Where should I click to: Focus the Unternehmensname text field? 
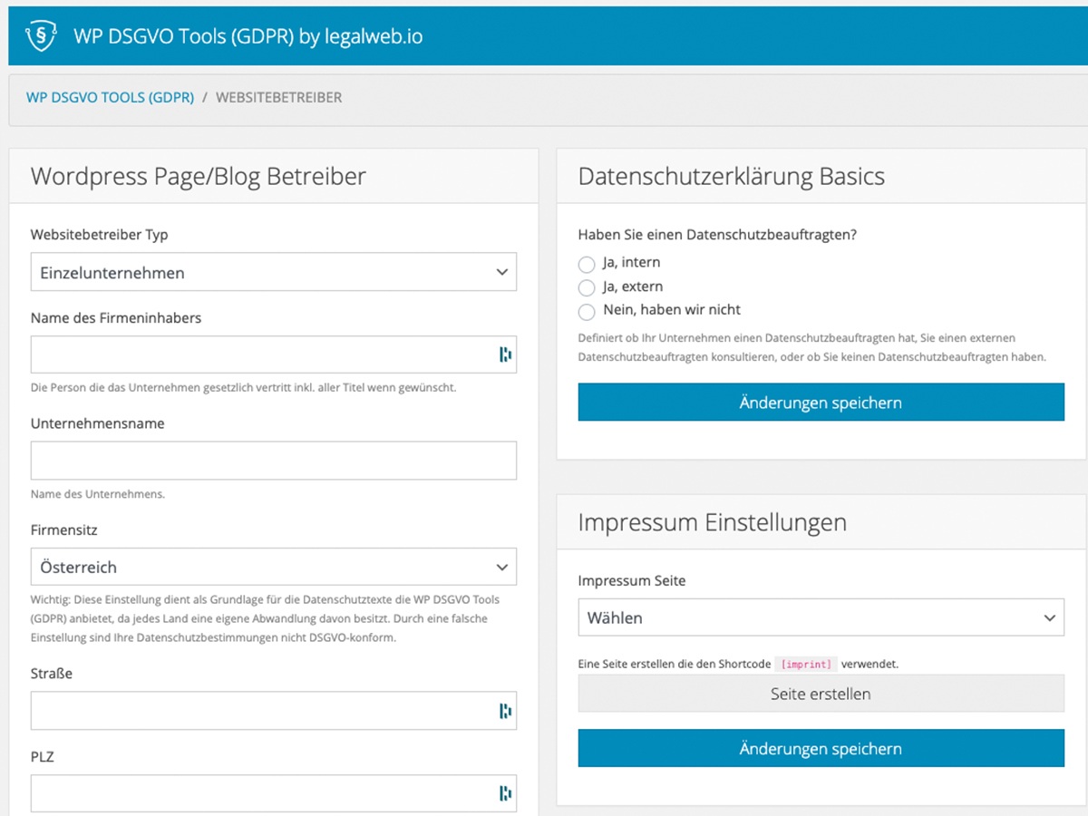(274, 461)
